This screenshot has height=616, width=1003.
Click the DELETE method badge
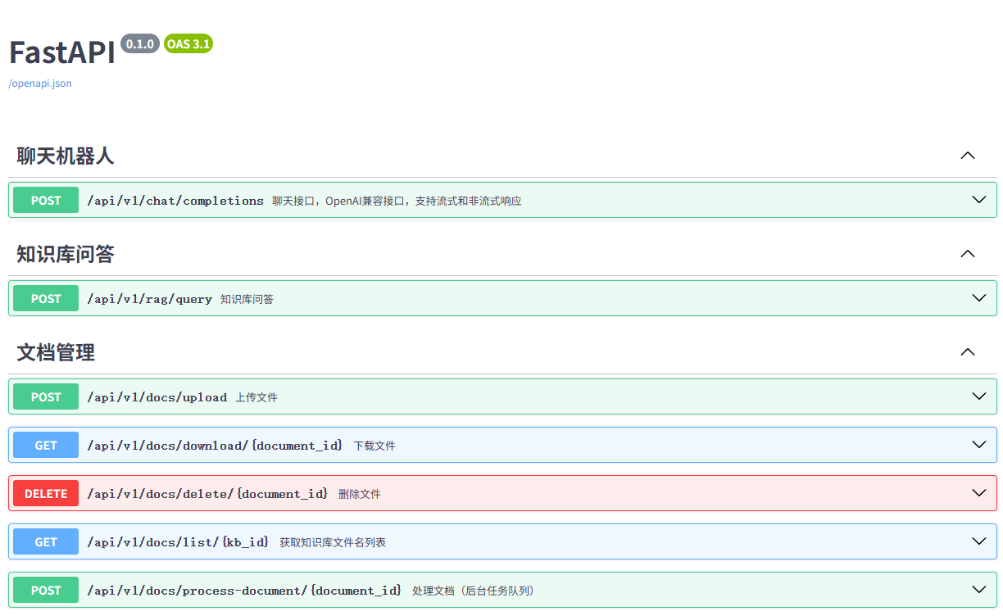pos(46,493)
